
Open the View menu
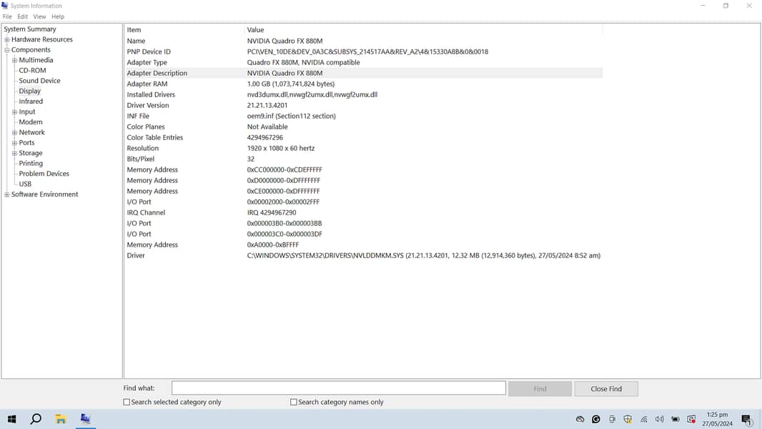pyautogui.click(x=39, y=16)
